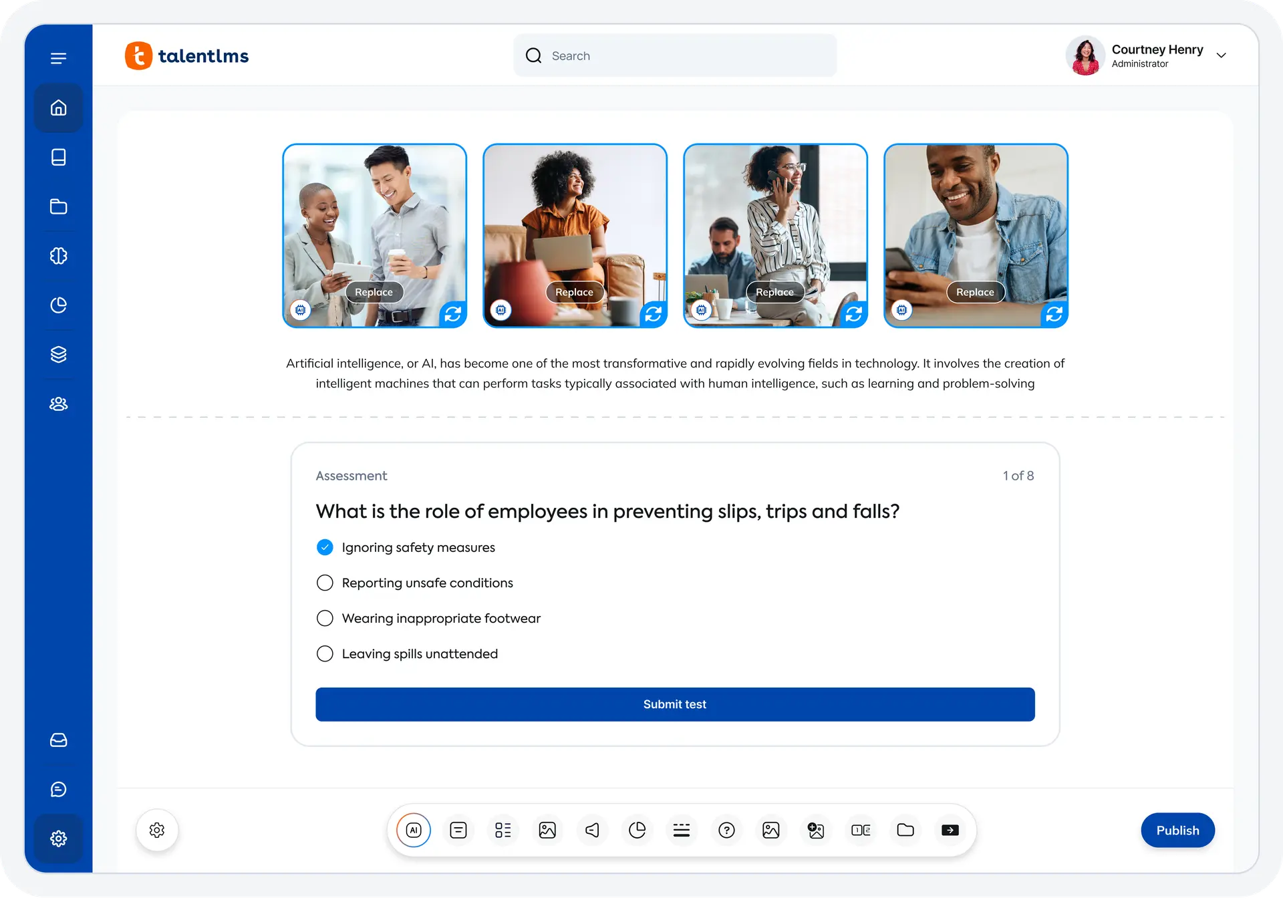
Task: Click the AI generator toolbar icon
Action: point(414,830)
